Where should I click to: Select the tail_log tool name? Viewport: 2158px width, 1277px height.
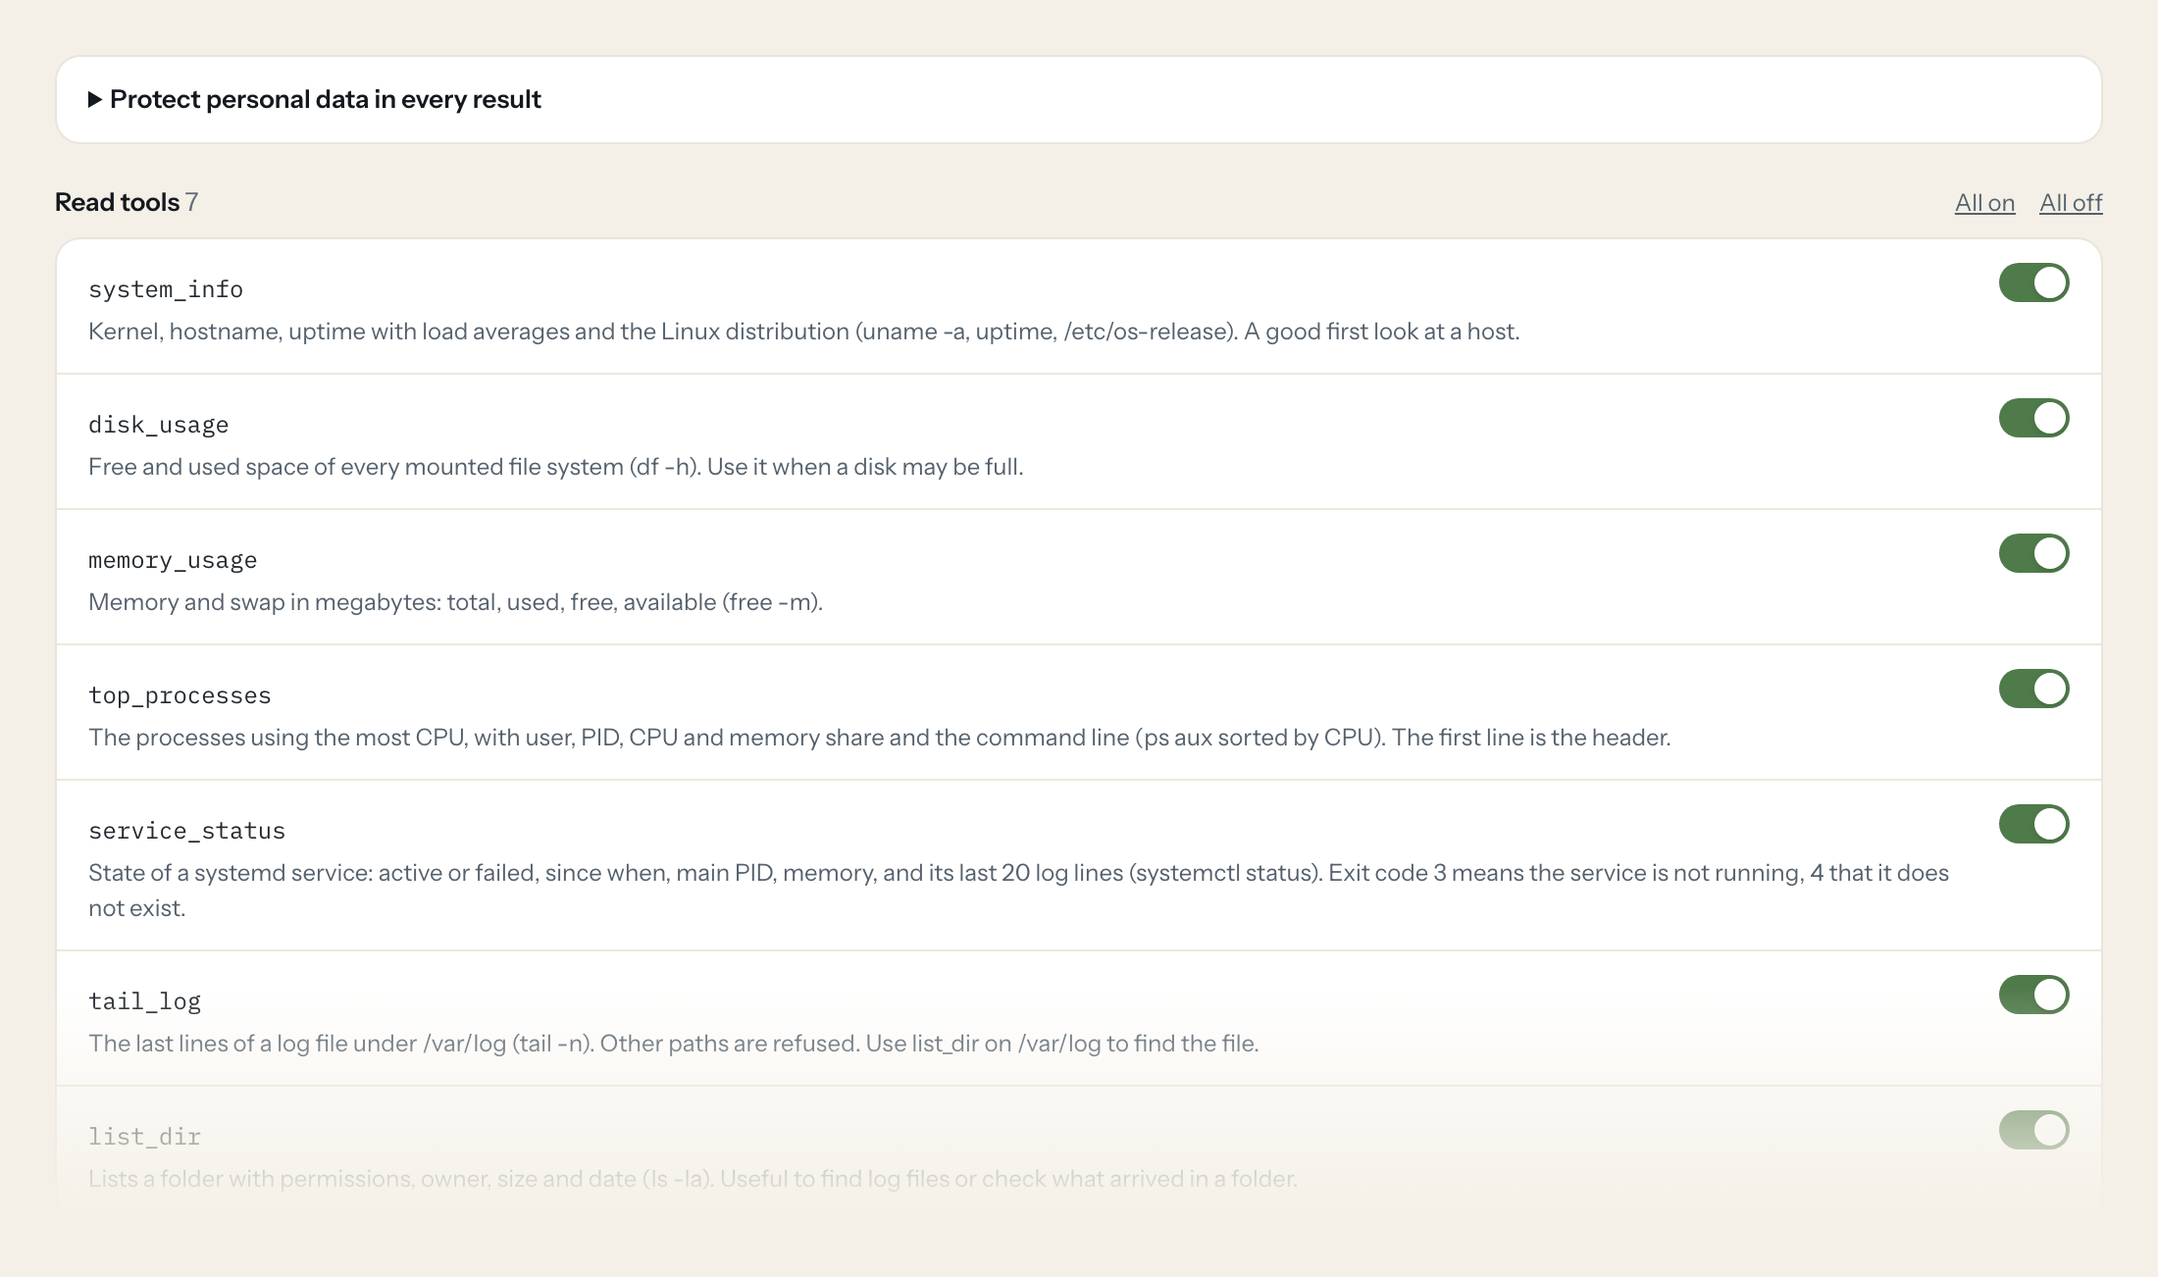coord(144,1001)
